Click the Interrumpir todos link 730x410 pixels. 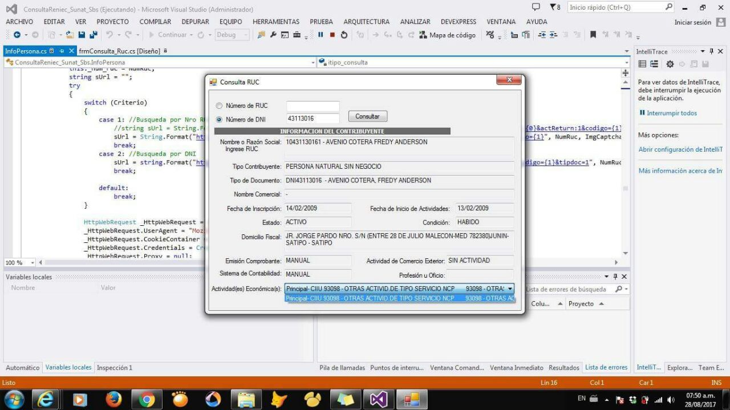[x=672, y=113]
